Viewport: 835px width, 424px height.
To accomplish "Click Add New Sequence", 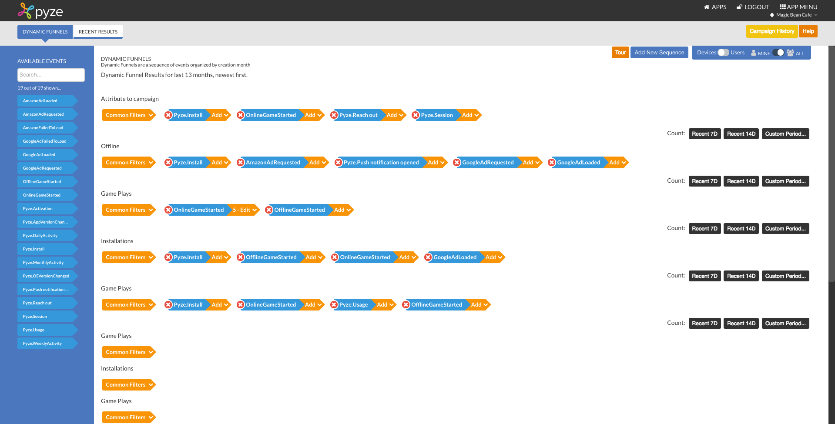I will click(659, 53).
